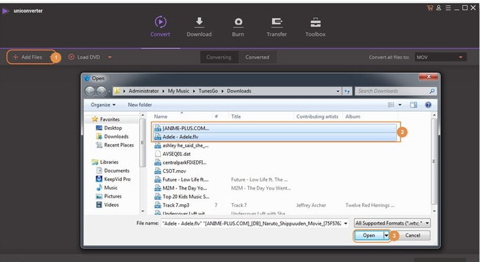Open the user account icon

439,8
